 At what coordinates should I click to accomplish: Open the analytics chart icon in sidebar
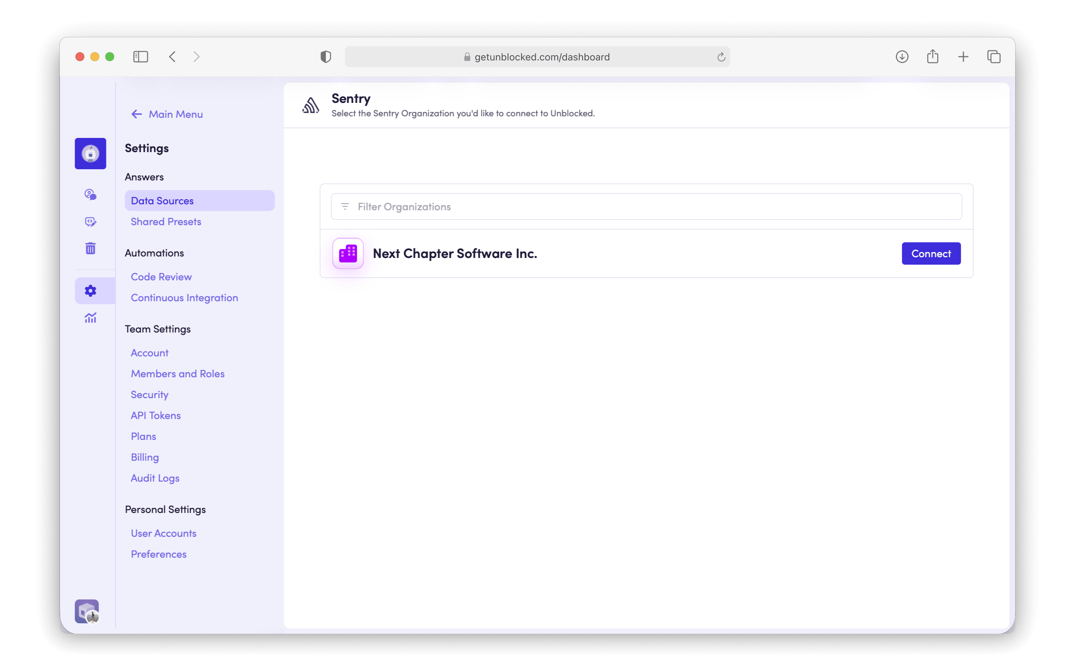pyautogui.click(x=91, y=317)
